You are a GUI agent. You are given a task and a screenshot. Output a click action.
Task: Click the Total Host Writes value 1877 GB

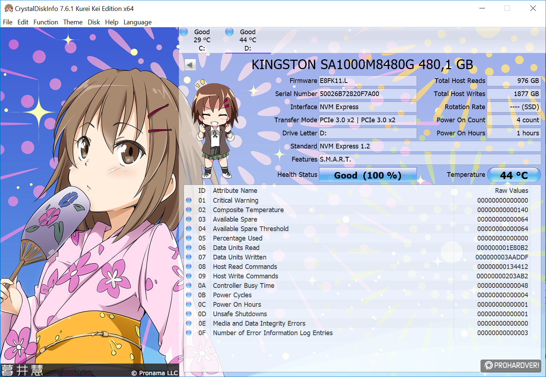tap(514, 94)
